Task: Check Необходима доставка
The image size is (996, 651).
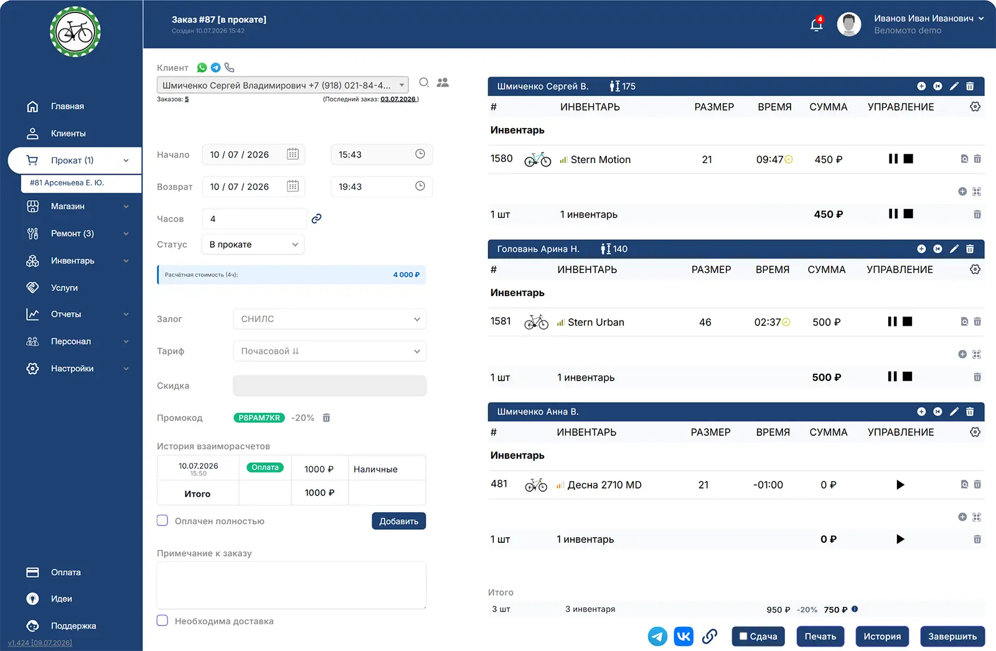Action: point(162,621)
